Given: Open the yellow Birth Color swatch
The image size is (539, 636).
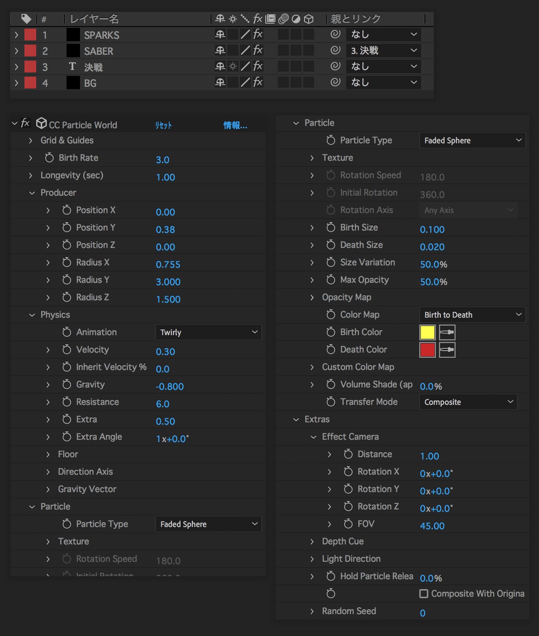Looking at the screenshot, I should pyautogui.click(x=427, y=332).
